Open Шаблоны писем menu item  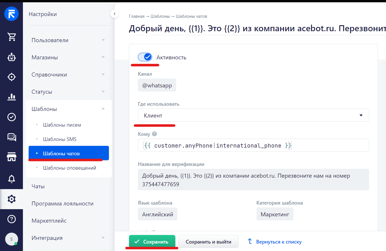62,125
